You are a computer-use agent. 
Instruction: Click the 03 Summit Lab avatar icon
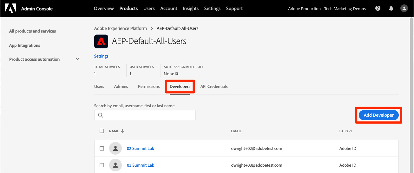click(x=115, y=165)
